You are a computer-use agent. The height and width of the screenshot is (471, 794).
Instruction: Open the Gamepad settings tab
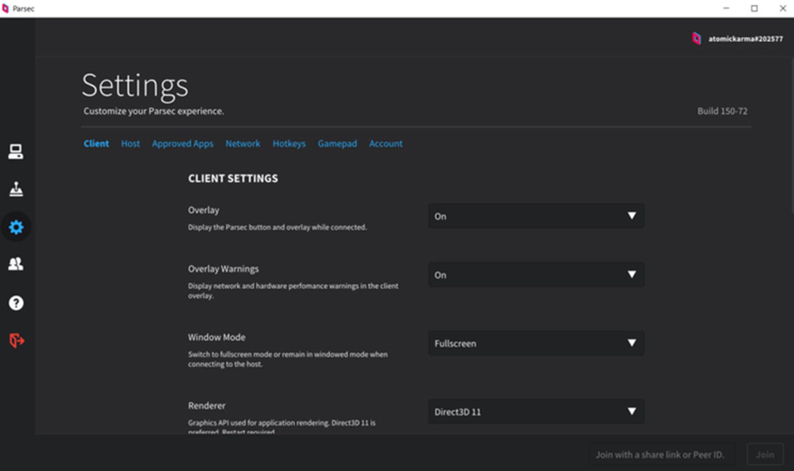[x=337, y=143]
